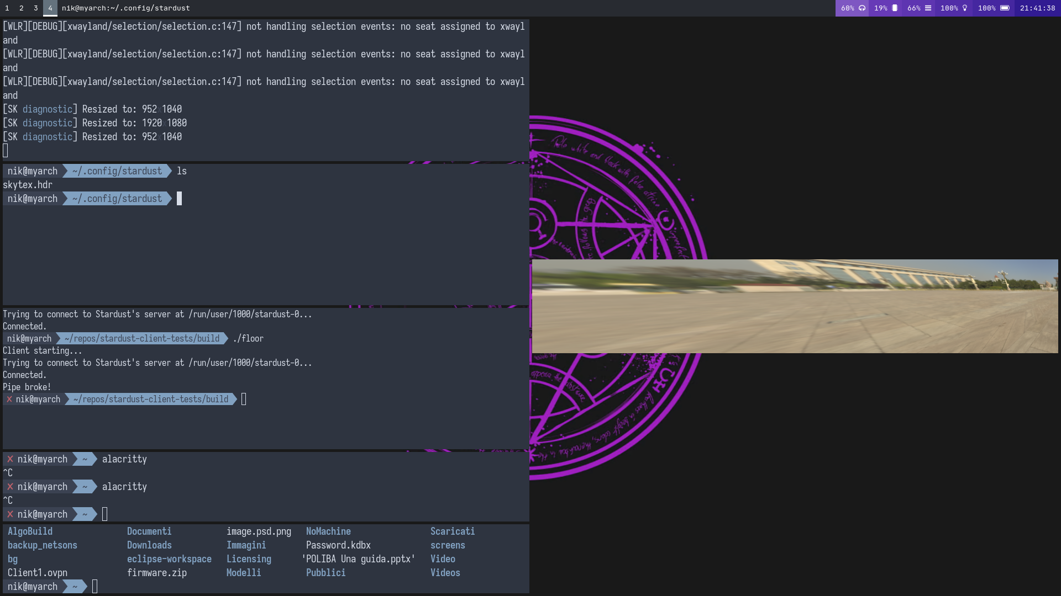Select firmware.zip in the listing

coord(157,573)
